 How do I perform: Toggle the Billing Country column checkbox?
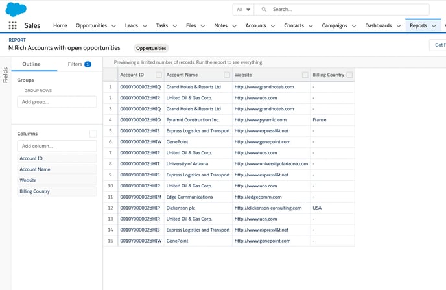349,75
